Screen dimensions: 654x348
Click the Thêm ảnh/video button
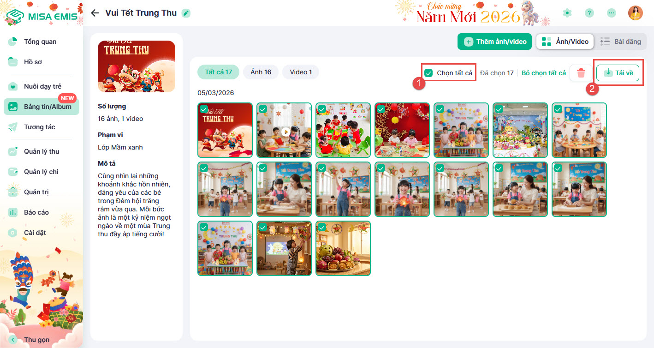(x=495, y=42)
